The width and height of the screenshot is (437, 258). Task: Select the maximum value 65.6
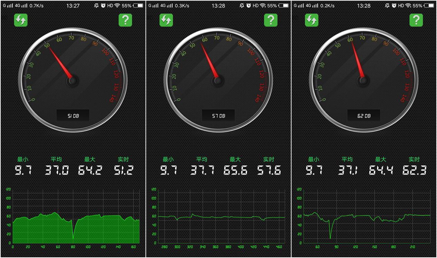tap(236, 170)
